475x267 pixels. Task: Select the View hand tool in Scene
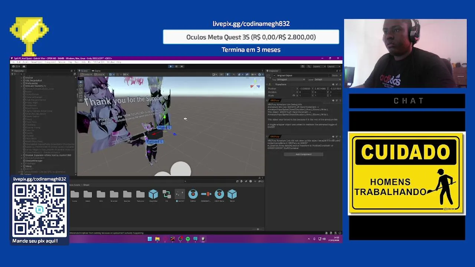pyautogui.click(x=81, y=82)
